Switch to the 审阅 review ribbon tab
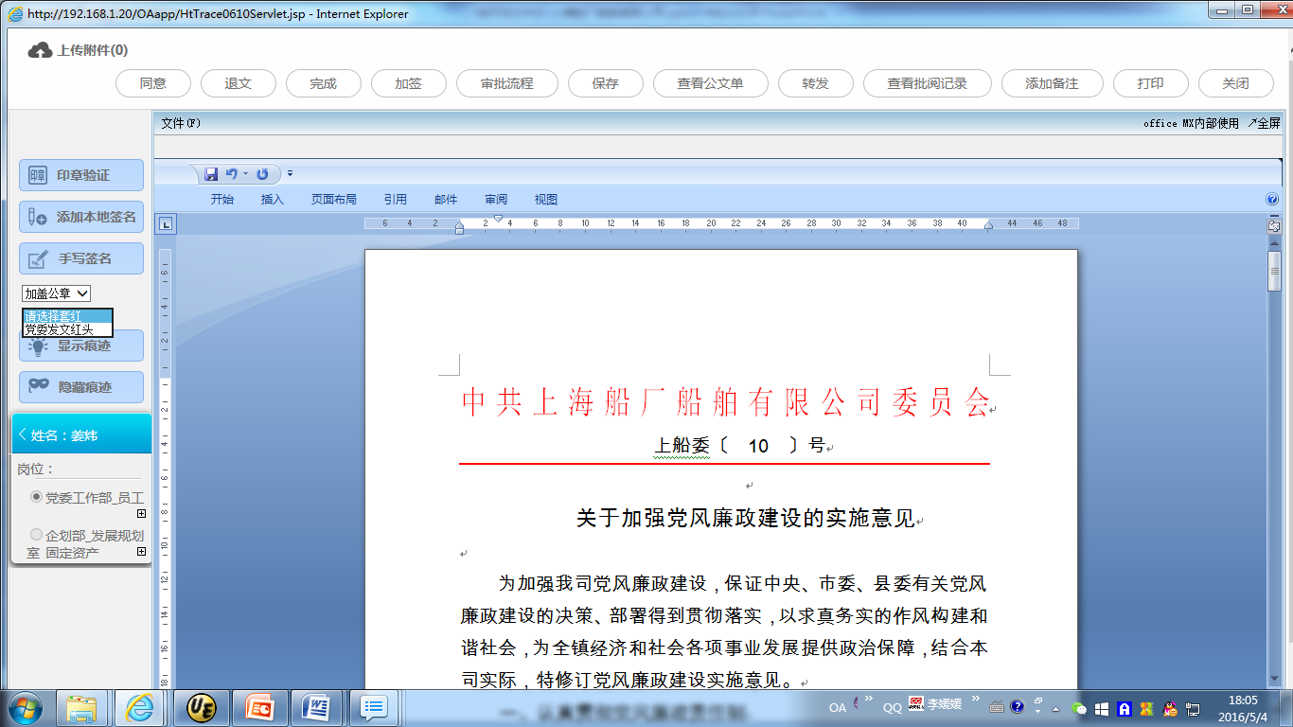This screenshot has width=1293, height=727. [496, 199]
